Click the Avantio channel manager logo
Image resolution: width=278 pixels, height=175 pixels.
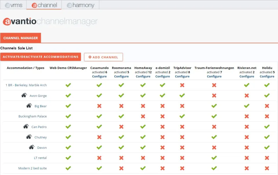[x=50, y=21]
